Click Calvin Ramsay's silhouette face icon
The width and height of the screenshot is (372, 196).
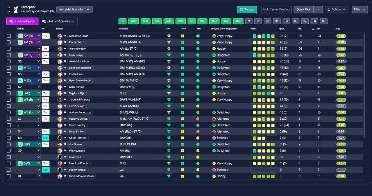click(60, 138)
